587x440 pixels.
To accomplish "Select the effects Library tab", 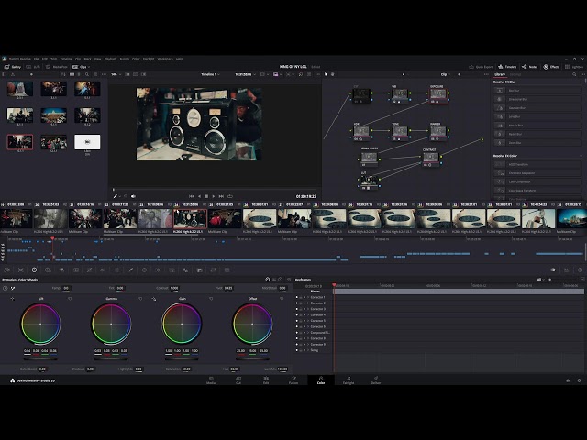I will pos(500,74).
